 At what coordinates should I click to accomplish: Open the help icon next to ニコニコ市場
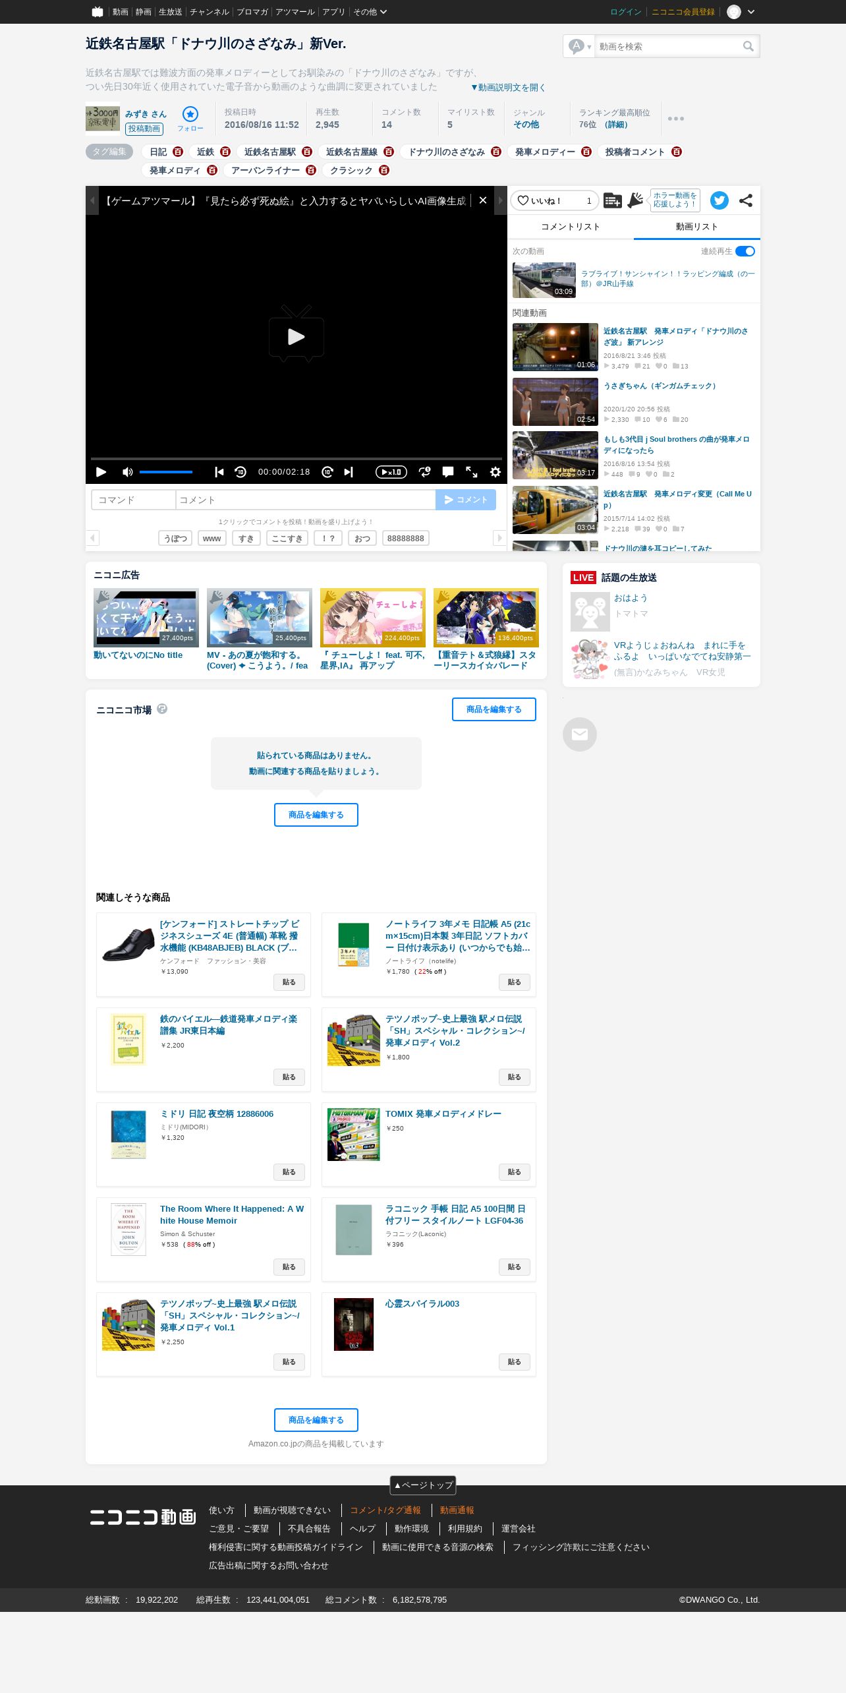(162, 709)
